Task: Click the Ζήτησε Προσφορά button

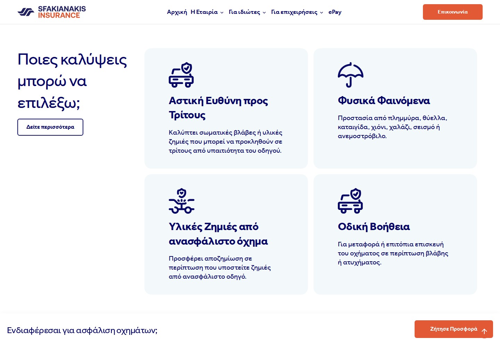Action: pos(454,329)
